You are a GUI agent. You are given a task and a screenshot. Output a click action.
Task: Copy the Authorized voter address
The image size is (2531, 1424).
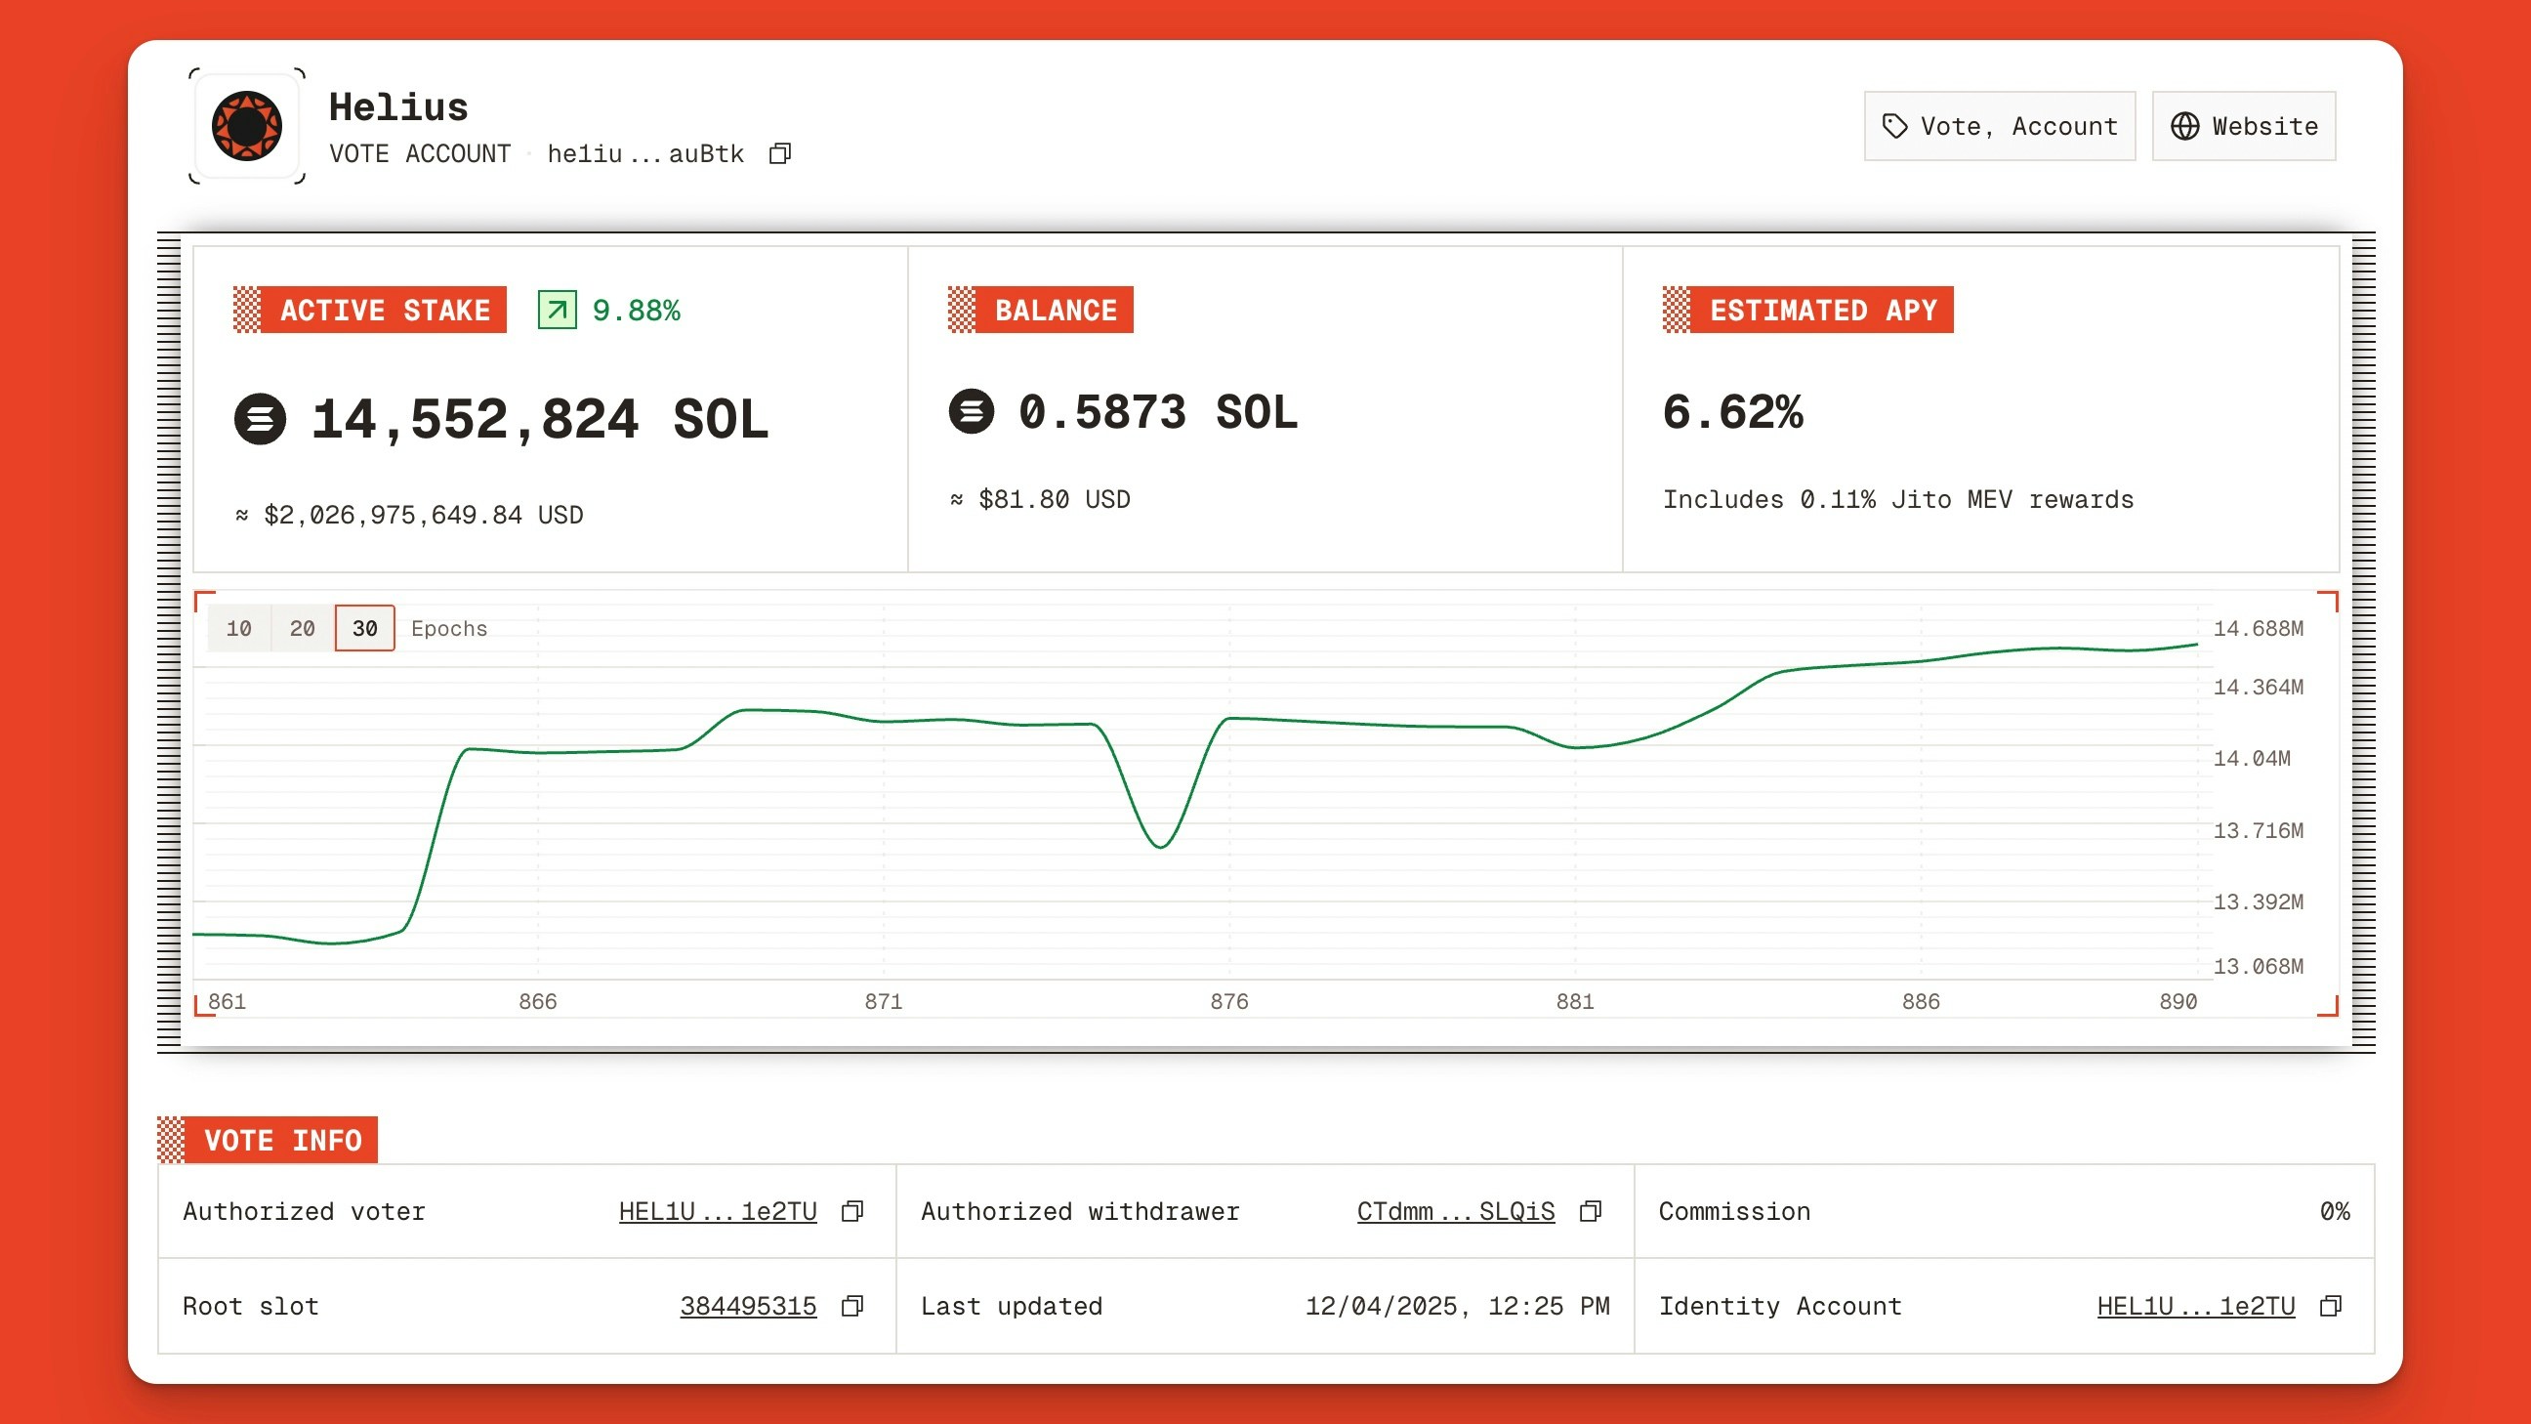coord(851,1211)
